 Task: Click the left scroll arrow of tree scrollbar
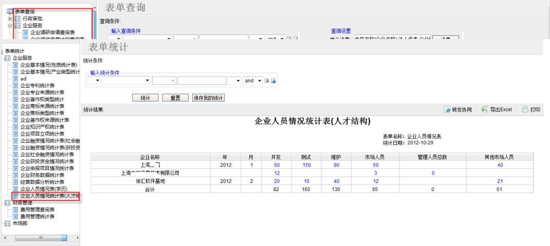[5, 238]
